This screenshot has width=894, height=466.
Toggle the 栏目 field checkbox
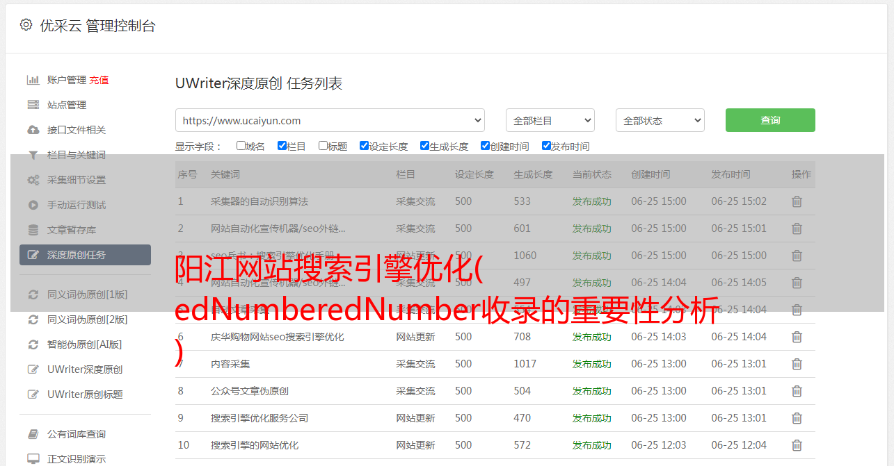coord(282,146)
